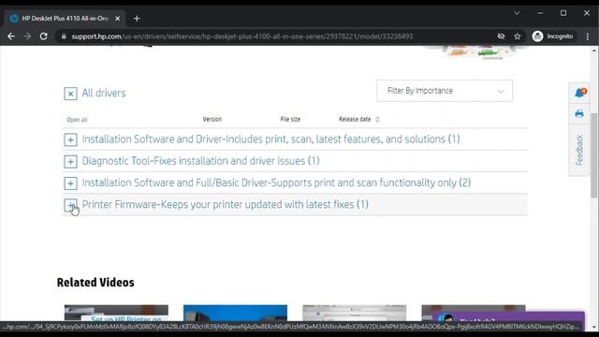The height and width of the screenshot is (337, 599).
Task: Select the HP DeskJet Plus 4110 tab
Action: (65, 19)
